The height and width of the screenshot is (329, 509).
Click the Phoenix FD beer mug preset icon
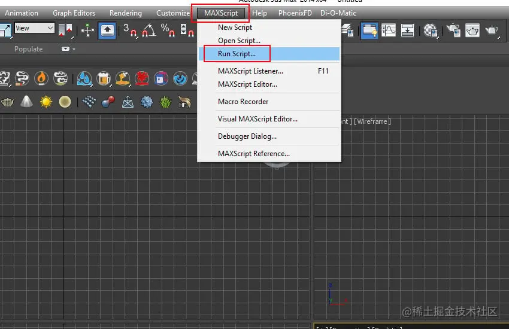tap(104, 78)
